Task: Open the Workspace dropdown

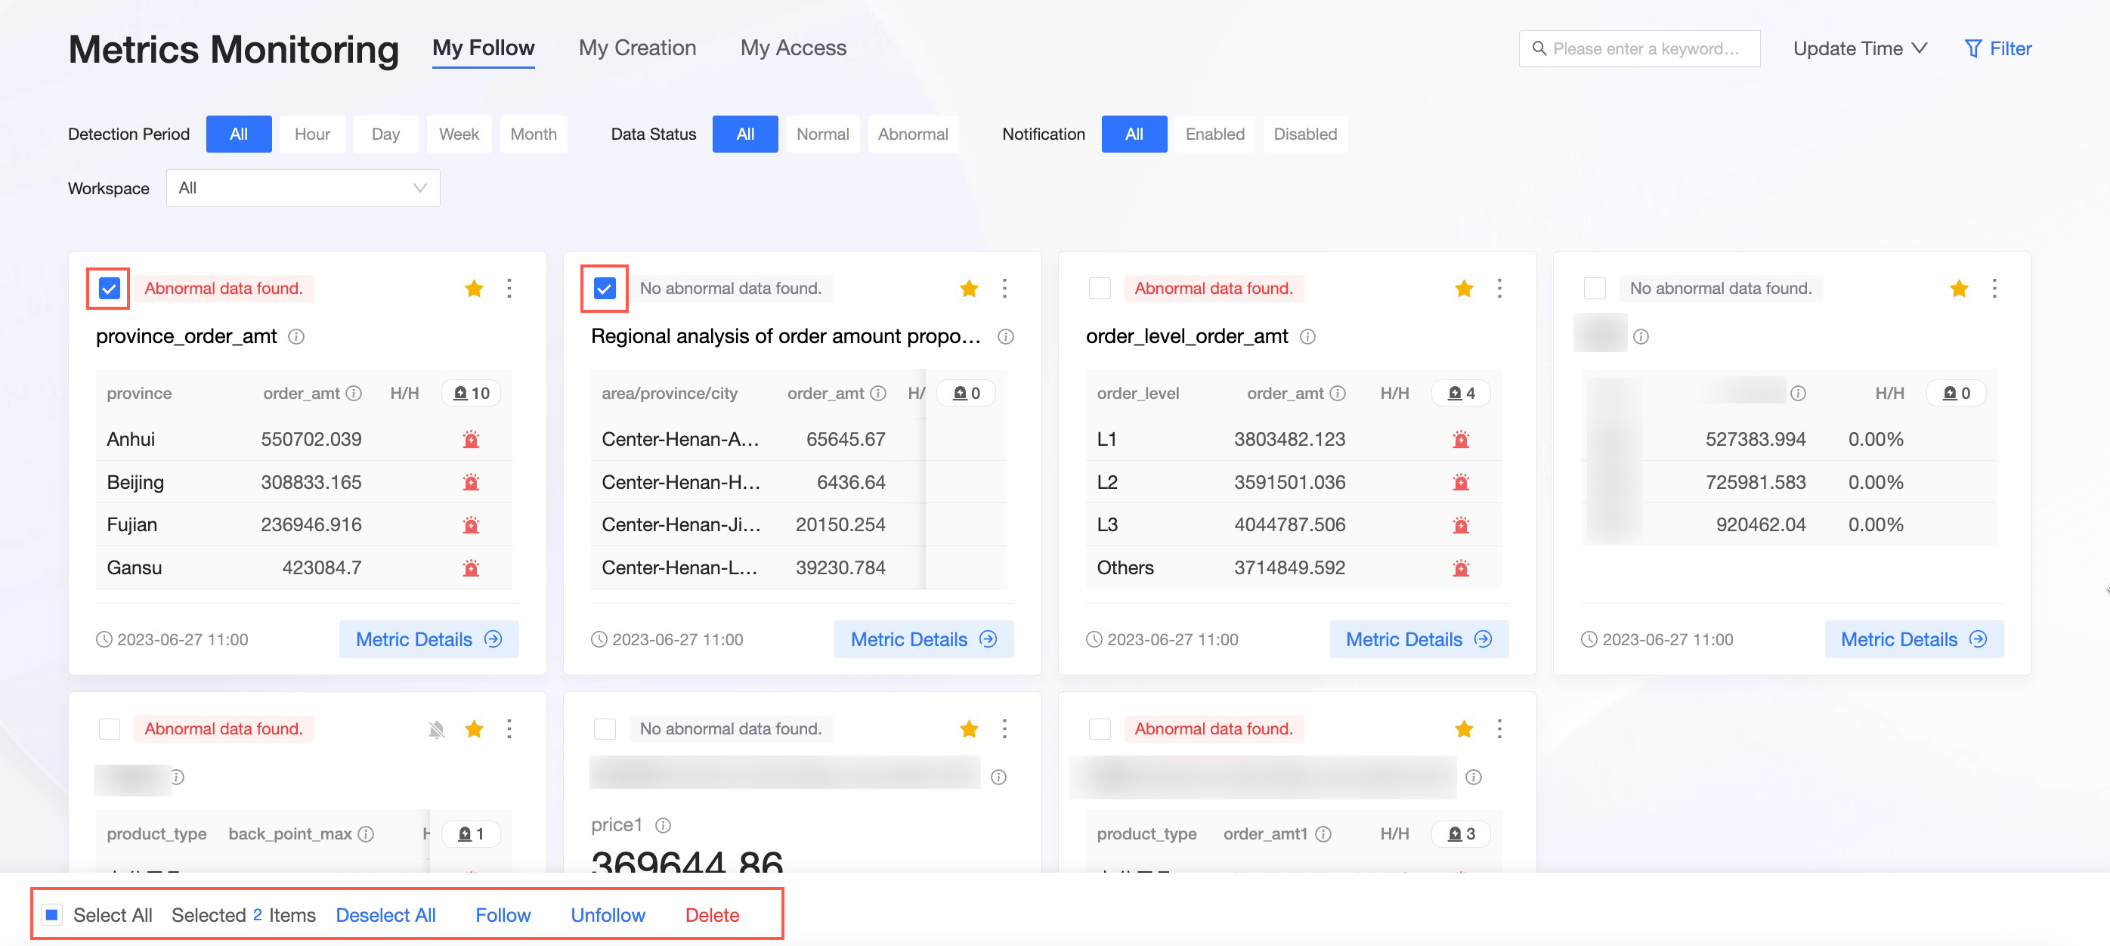Action: (302, 188)
